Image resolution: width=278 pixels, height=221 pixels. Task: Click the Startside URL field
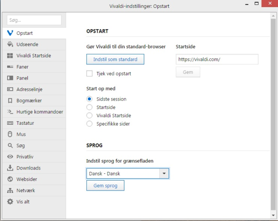click(217, 59)
